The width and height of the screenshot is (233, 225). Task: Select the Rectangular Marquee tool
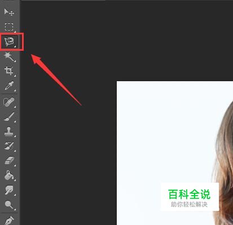(9, 27)
